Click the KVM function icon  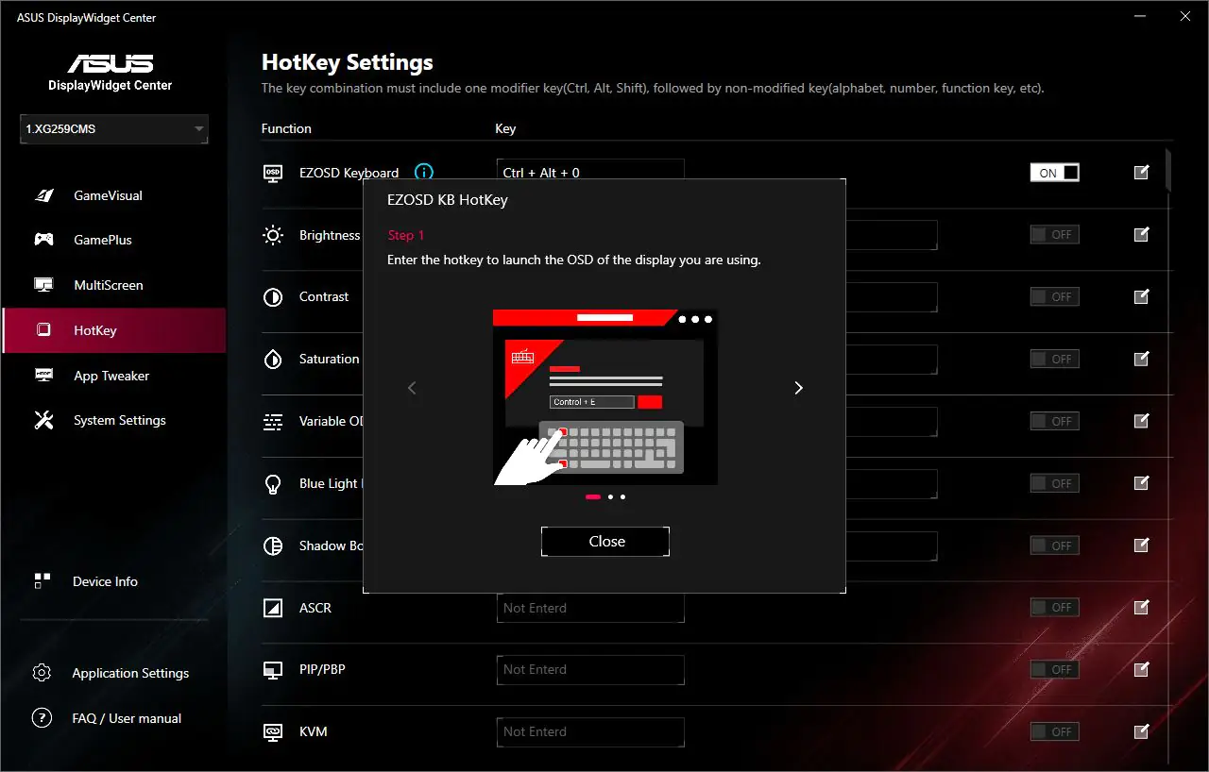pyautogui.click(x=273, y=731)
